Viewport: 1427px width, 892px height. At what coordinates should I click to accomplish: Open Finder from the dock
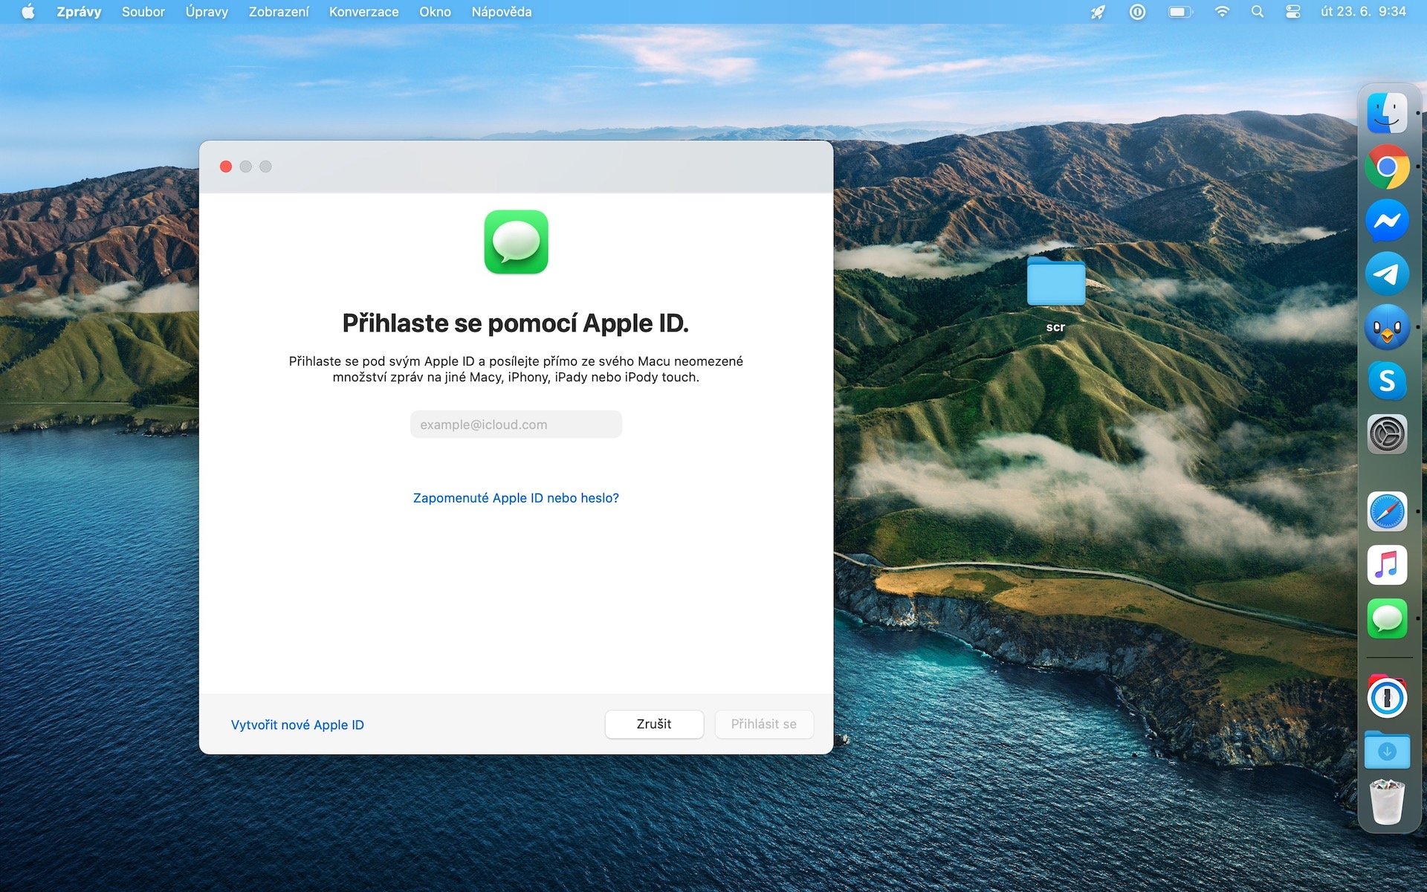pyautogui.click(x=1387, y=113)
